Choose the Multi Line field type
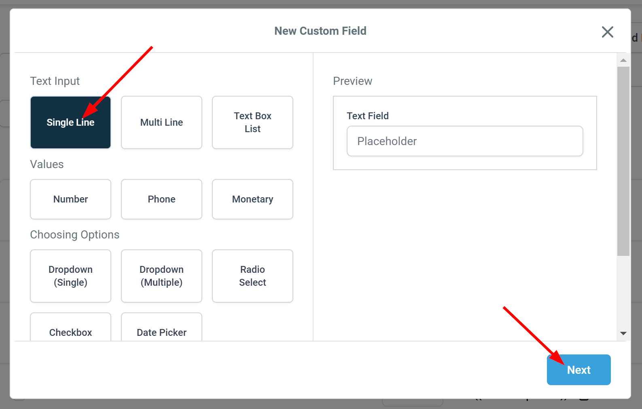 [161, 122]
